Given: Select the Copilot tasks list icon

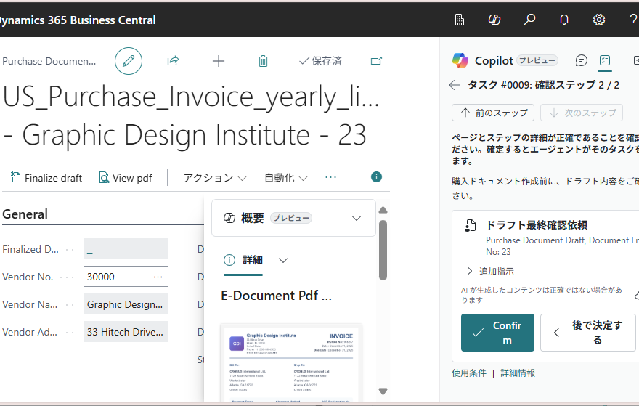Looking at the screenshot, I should (x=605, y=61).
